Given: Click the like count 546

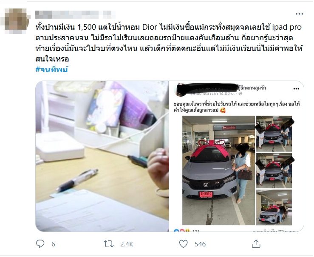Looking at the screenshot, I should [x=200, y=244].
